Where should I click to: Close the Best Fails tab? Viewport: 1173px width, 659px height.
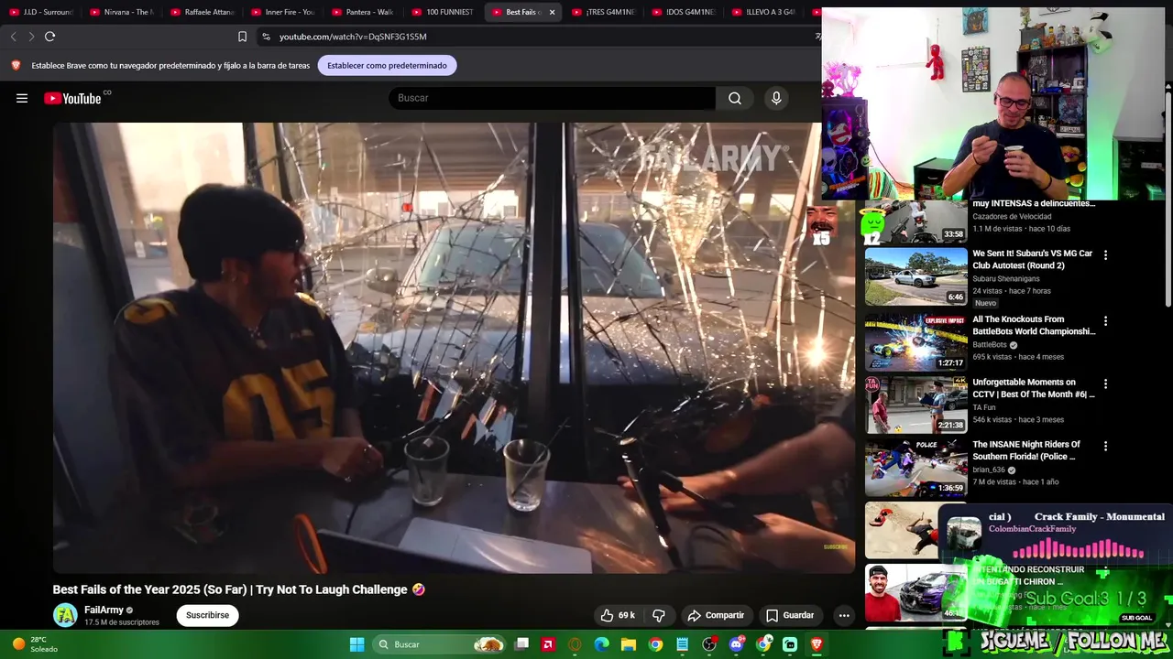pos(552,12)
